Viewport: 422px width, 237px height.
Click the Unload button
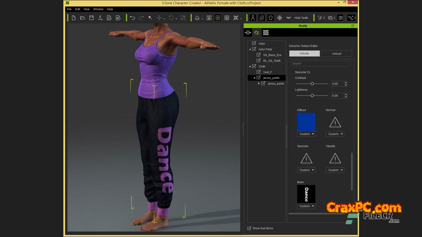337,53
